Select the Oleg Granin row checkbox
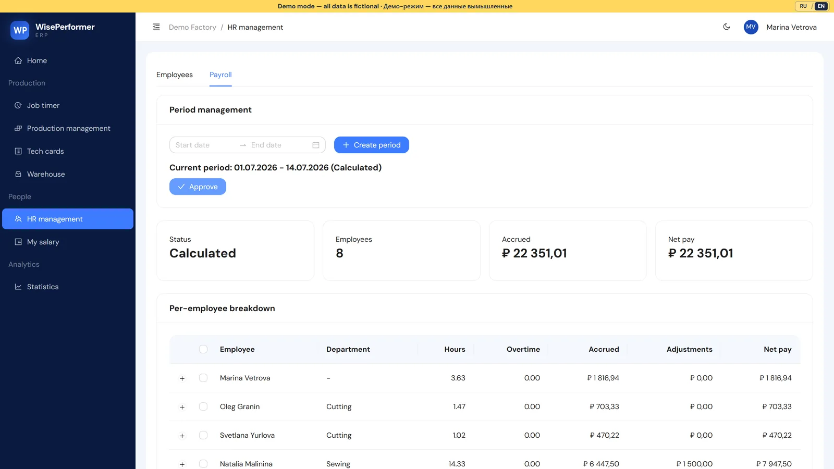 click(x=203, y=406)
